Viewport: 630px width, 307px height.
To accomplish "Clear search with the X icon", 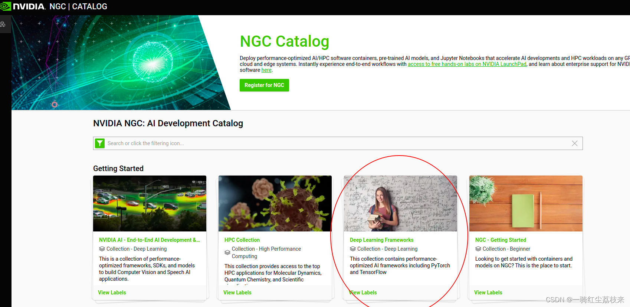I will tap(574, 143).
